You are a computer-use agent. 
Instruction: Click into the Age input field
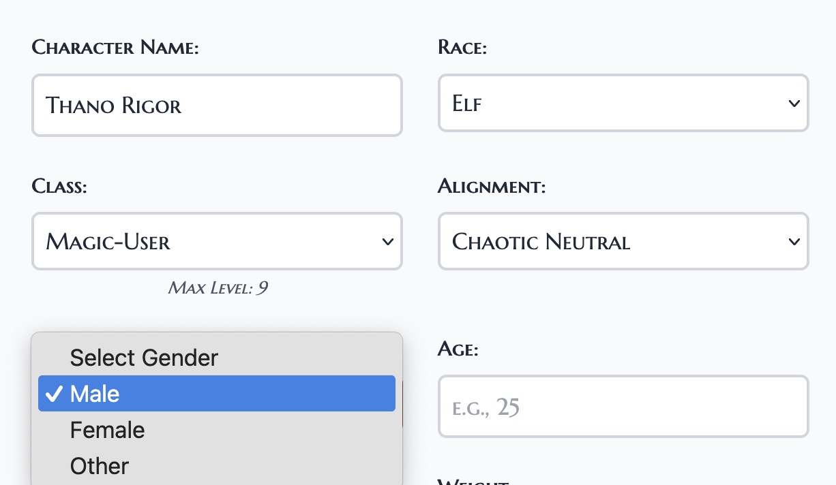tap(623, 407)
